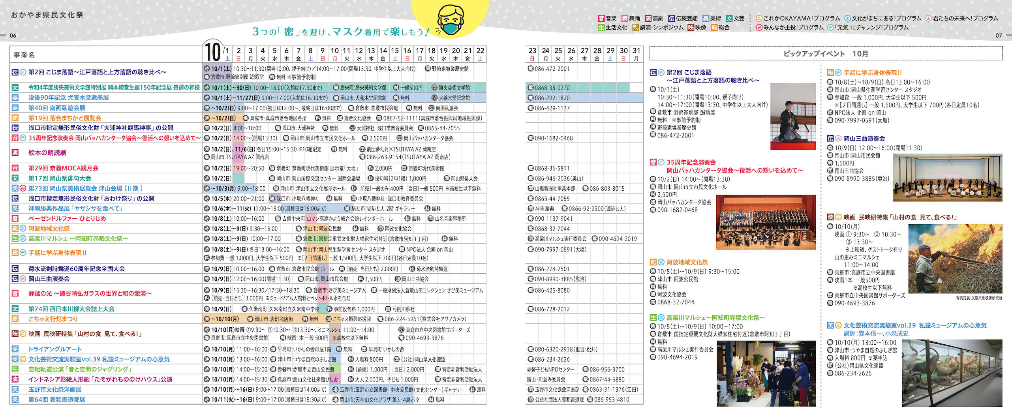Screen dimensions: 1012x413
Task: Click 静謐の光 event name in the table
Action: (x=90, y=293)
